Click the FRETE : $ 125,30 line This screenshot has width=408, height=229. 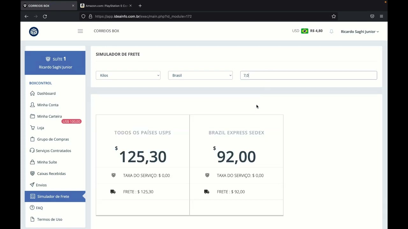point(138,192)
